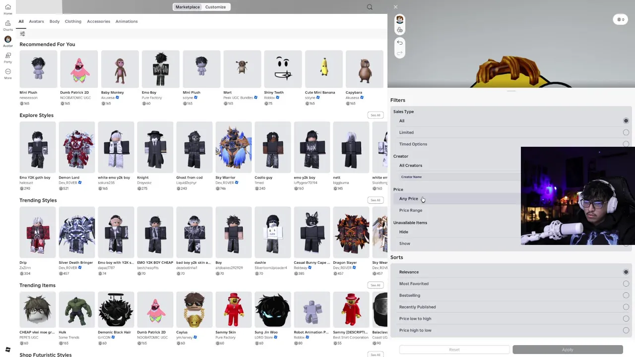This screenshot has height=357, width=635.
Task: Open the More menu in sidebar
Action: 8,74
